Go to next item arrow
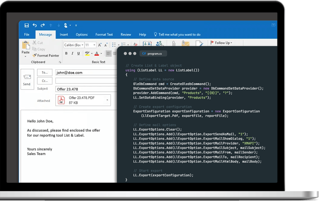Screen dimensions: 319x201 coord(58,26)
